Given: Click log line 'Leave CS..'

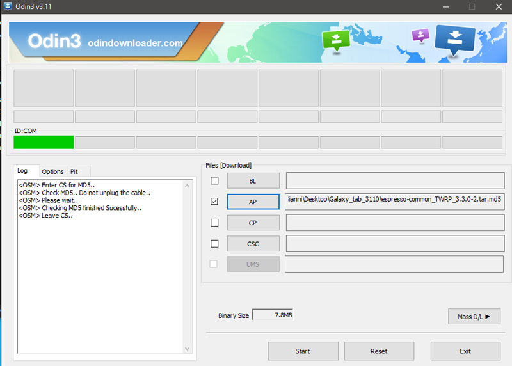Looking at the screenshot, I should click(x=45, y=216).
